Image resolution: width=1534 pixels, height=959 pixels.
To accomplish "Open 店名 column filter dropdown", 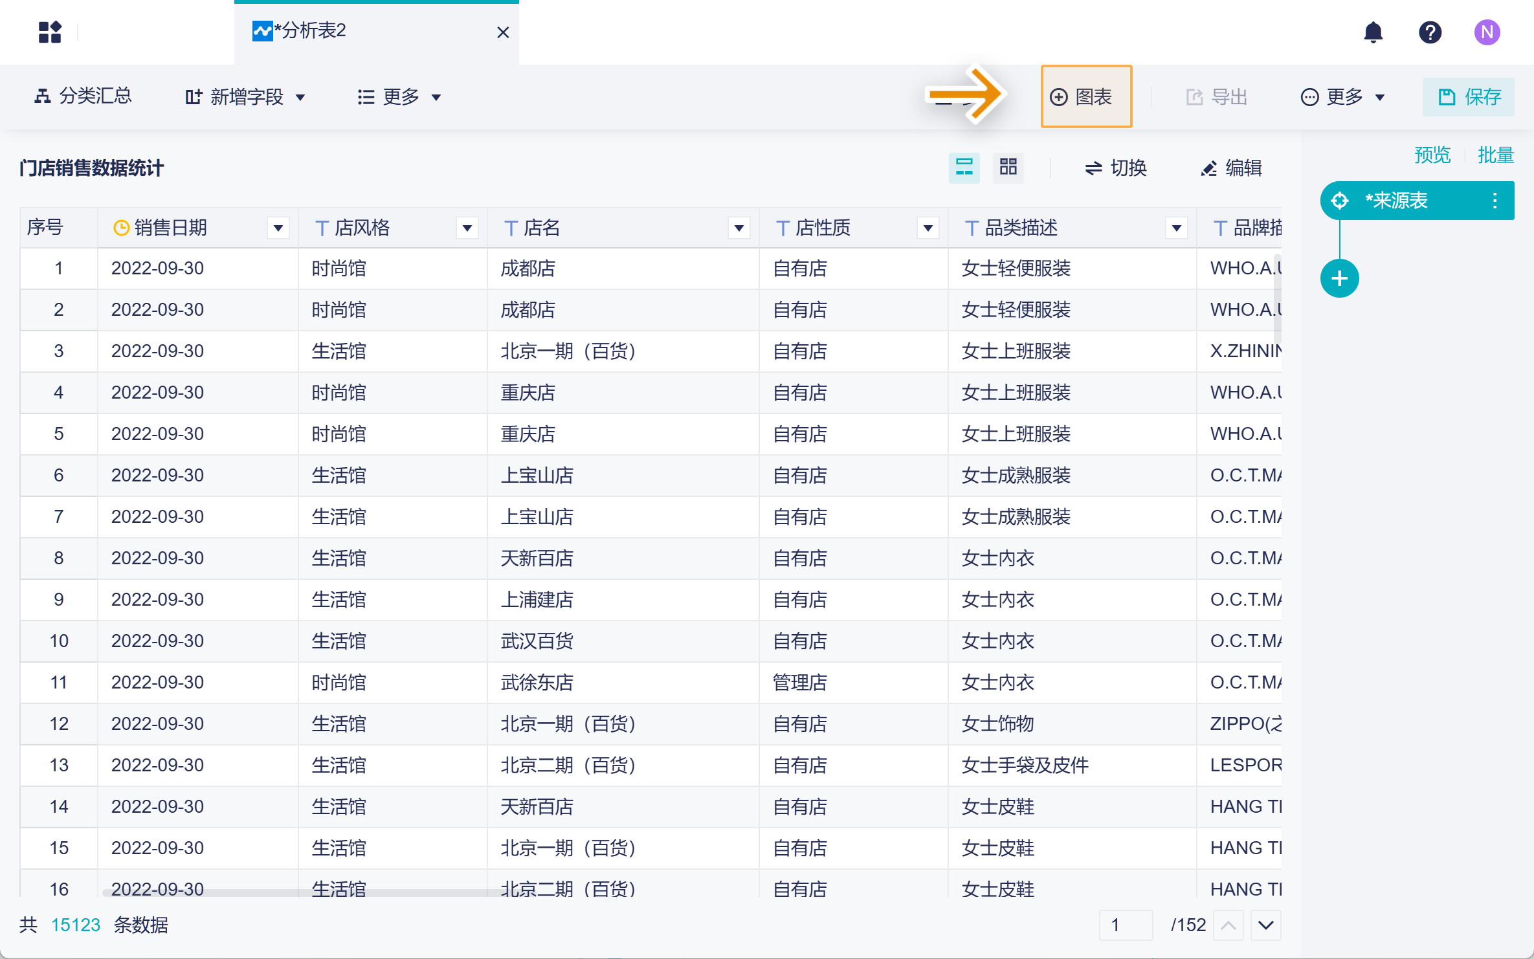I will pyautogui.click(x=739, y=228).
